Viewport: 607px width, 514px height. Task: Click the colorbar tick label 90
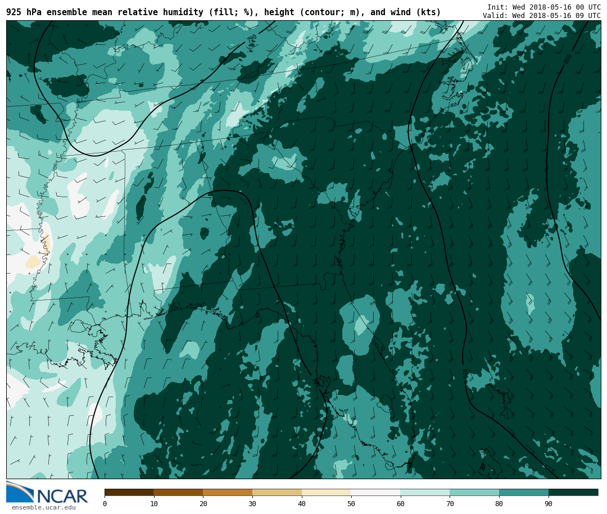(x=548, y=504)
